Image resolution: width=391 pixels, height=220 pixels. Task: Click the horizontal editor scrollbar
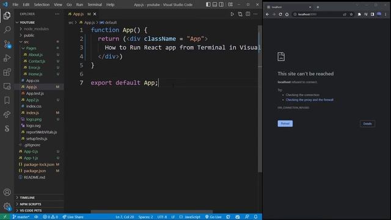[x=152, y=211]
